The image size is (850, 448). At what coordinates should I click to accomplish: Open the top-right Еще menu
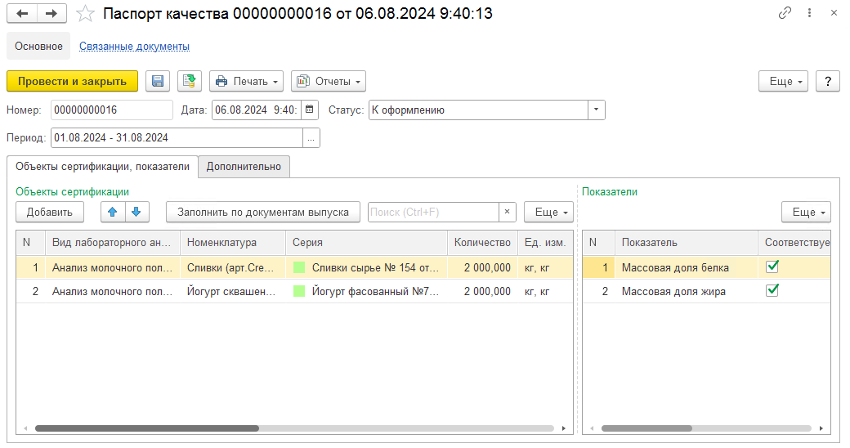pos(784,82)
